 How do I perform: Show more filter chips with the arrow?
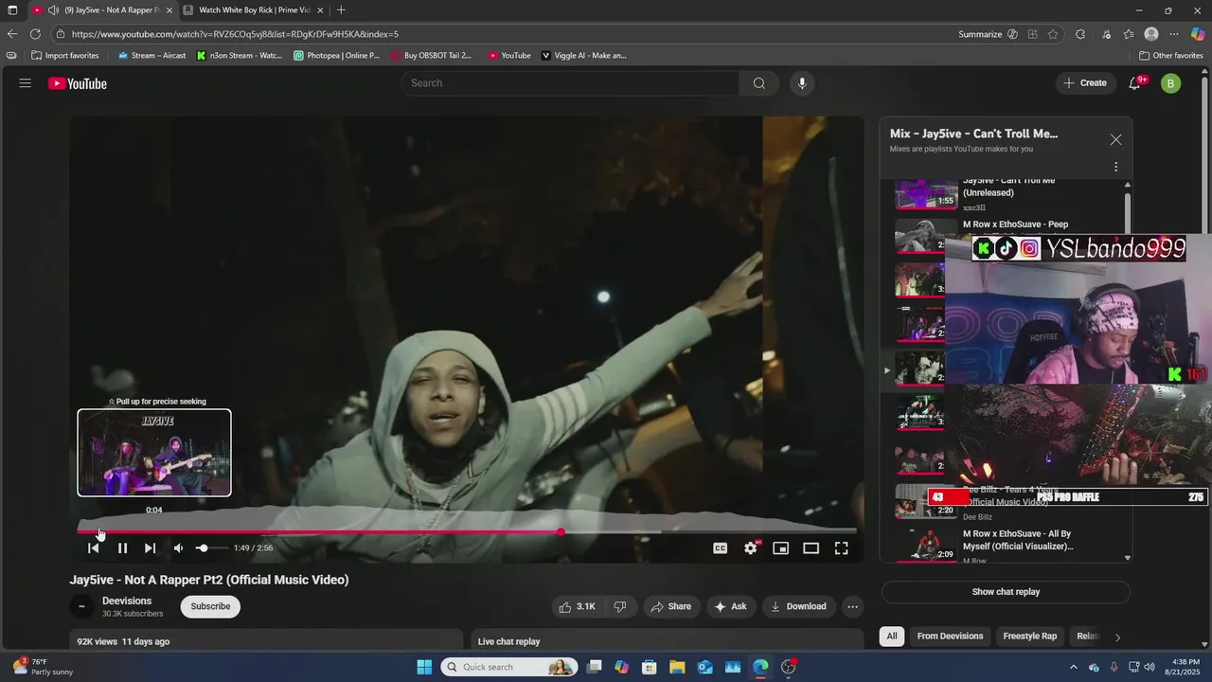pos(1117,637)
